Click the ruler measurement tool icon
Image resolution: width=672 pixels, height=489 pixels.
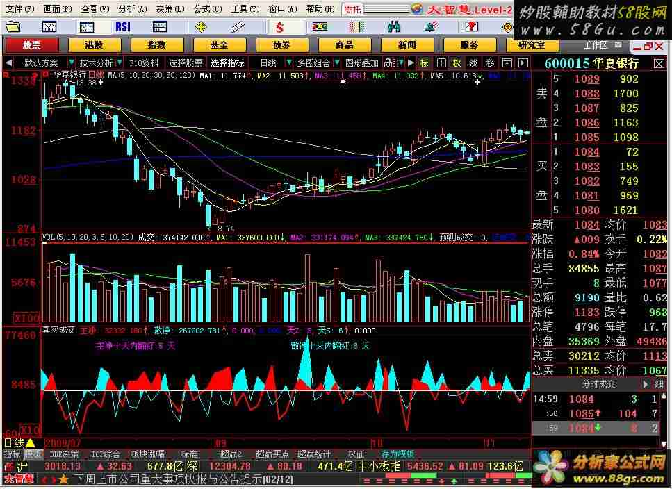tap(239, 26)
